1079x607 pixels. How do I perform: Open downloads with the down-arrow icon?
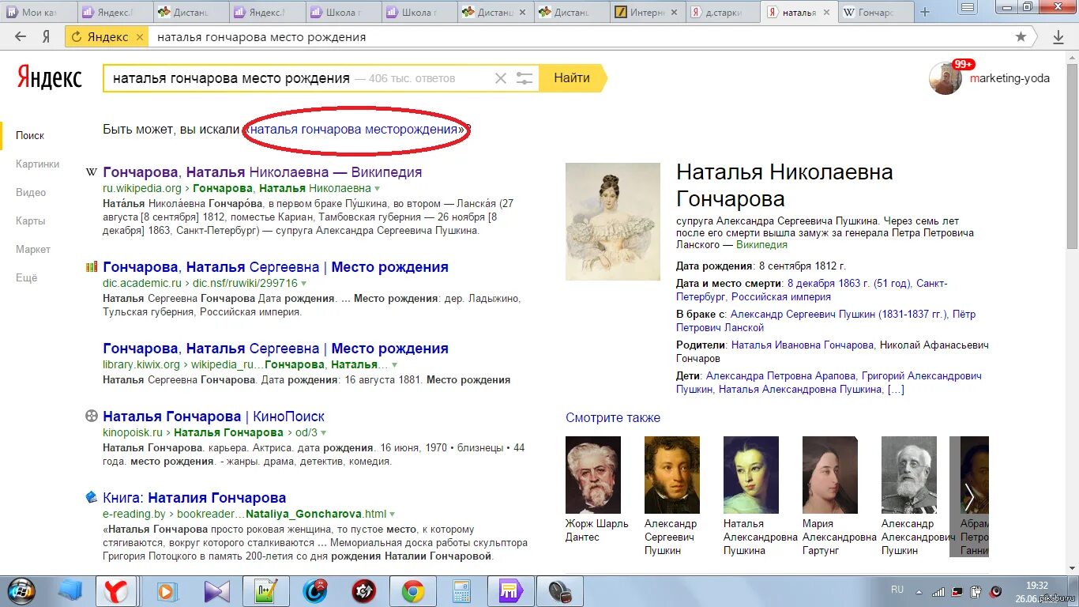[x=1058, y=36]
